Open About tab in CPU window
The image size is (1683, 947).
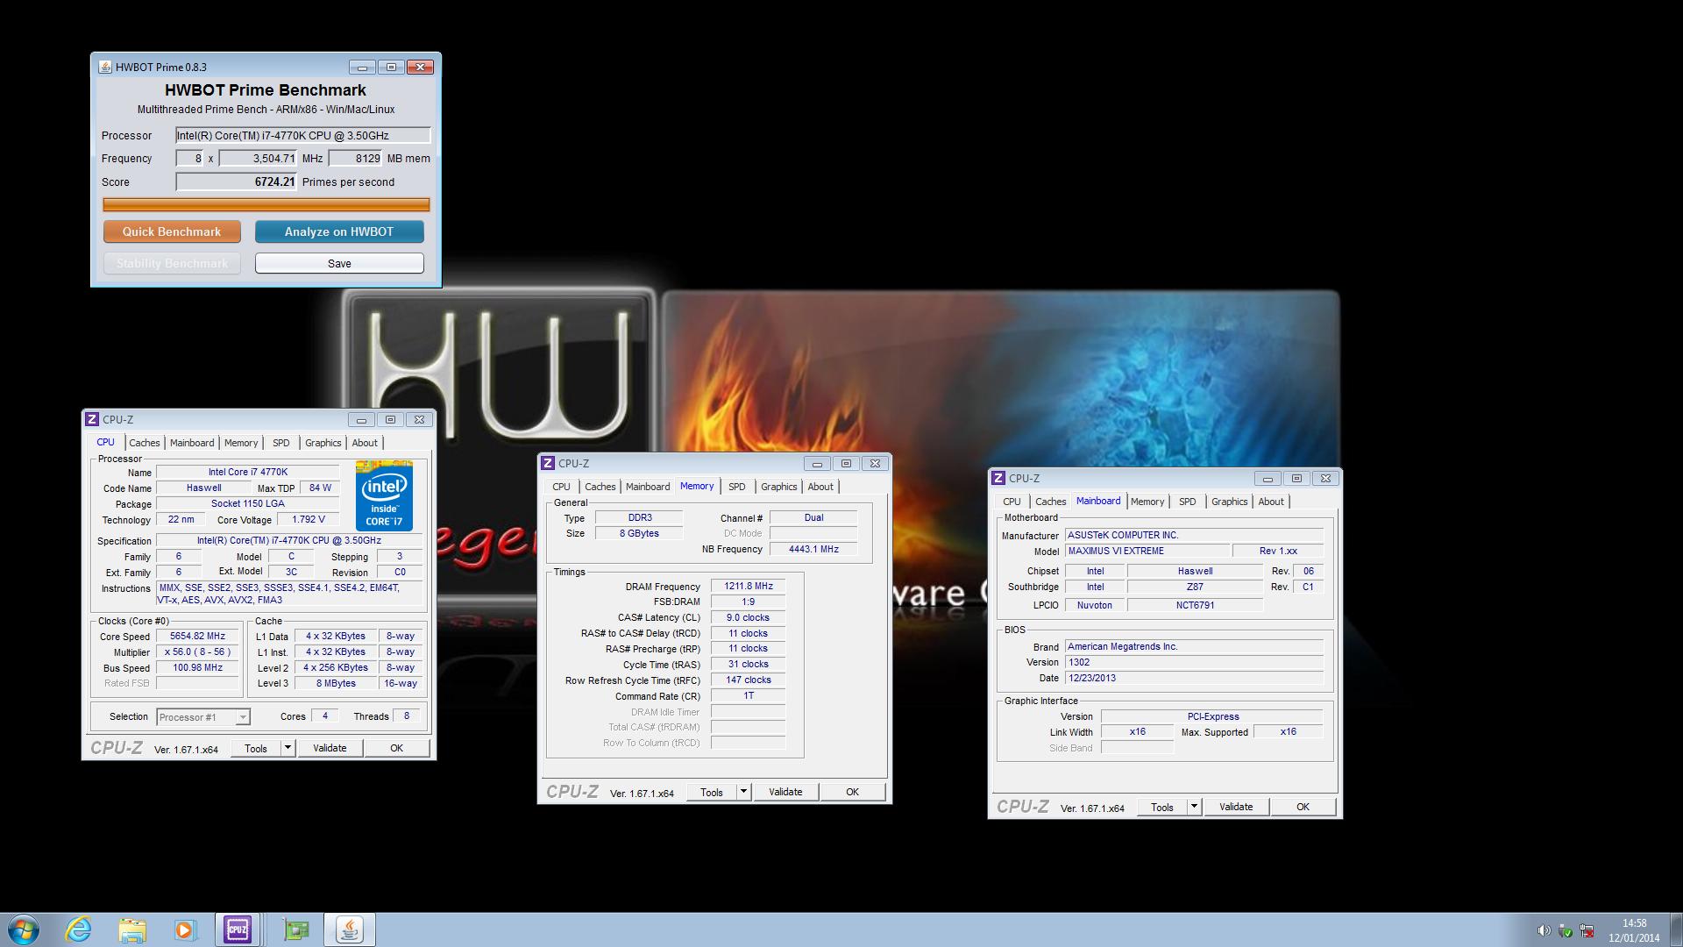point(365,443)
